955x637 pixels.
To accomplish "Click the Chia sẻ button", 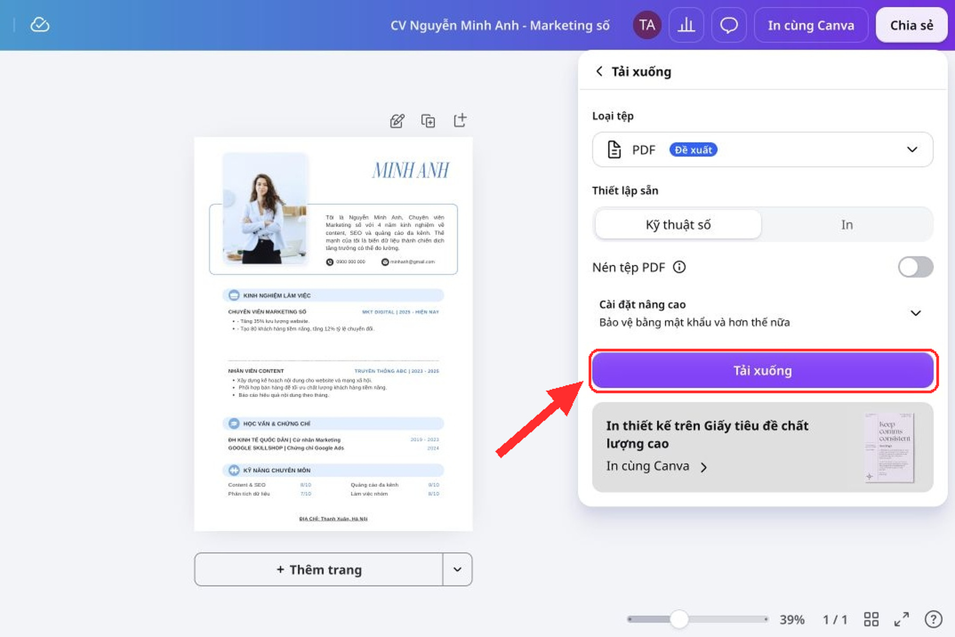I will click(911, 25).
